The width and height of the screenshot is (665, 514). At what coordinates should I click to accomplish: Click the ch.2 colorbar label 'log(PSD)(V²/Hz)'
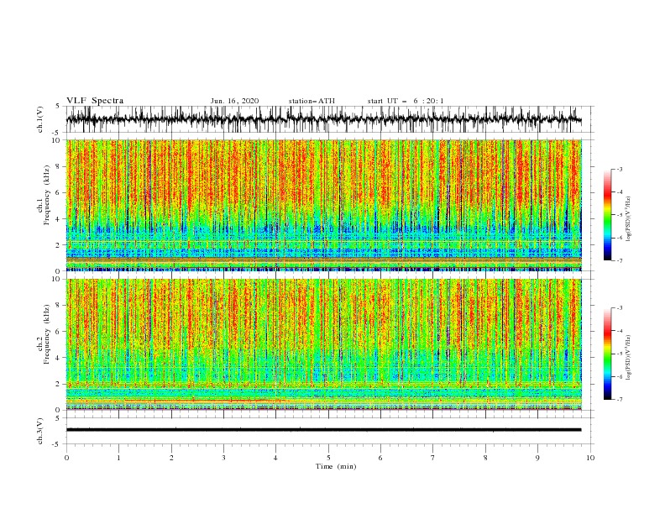[x=629, y=357]
